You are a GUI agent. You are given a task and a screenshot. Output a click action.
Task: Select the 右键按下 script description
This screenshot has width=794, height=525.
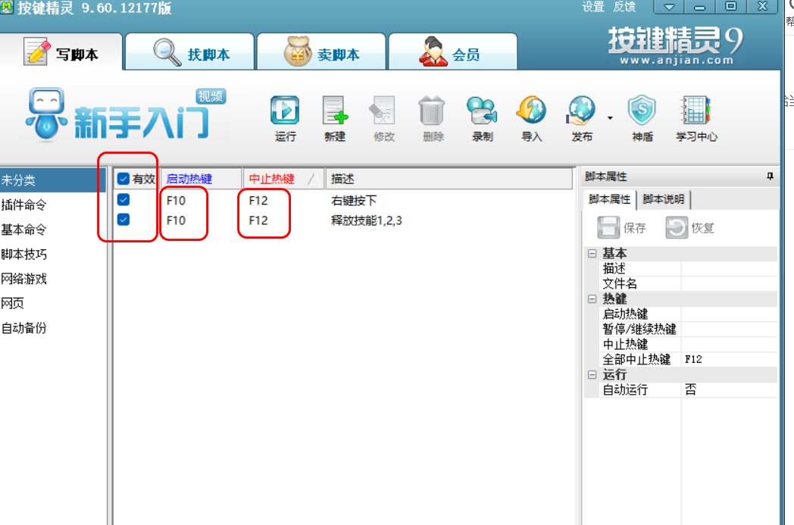tap(354, 201)
